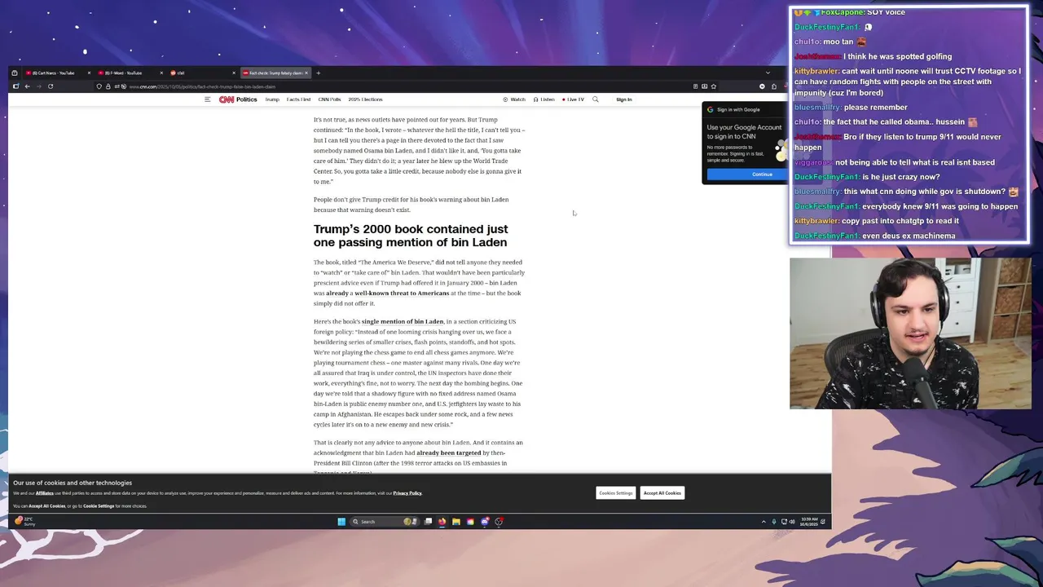This screenshot has height=587, width=1043.
Task: Open CNN Polls nav item
Action: (329, 99)
